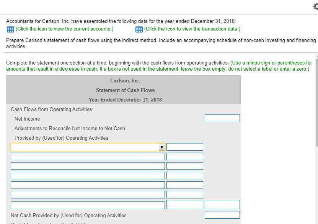Click the subtotal box on the last adjustment row

point(222,204)
